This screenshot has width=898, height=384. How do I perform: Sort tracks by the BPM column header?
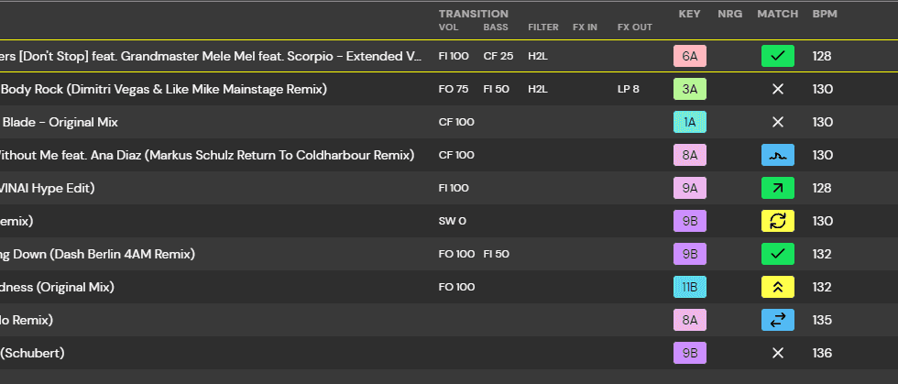[823, 15]
